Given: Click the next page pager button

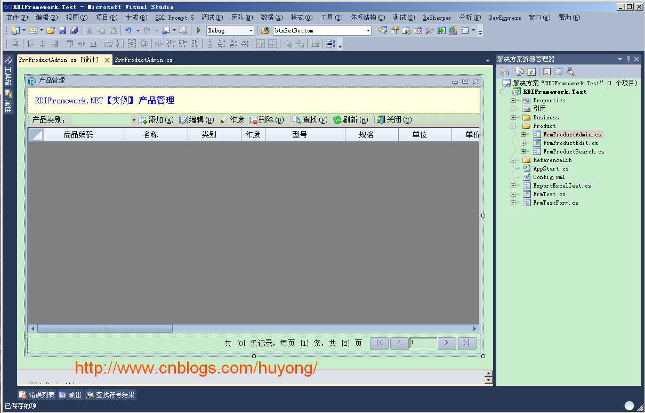Looking at the screenshot, I should (x=447, y=343).
